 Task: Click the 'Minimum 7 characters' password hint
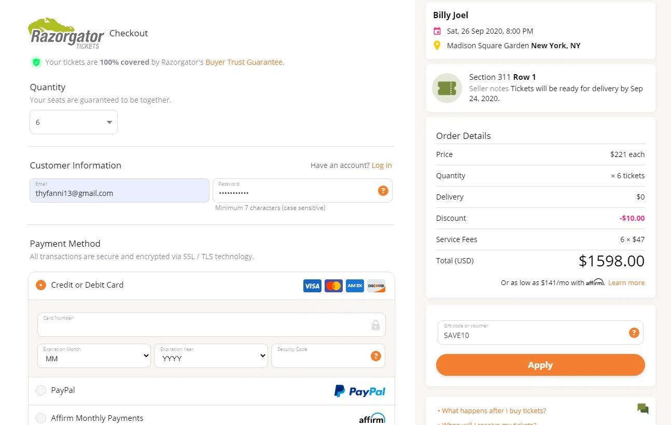pos(270,208)
